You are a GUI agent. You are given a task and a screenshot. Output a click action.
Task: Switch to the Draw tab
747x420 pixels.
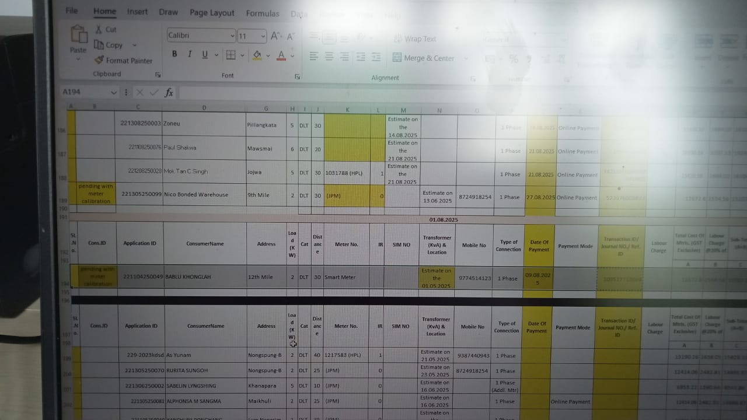coord(168,12)
